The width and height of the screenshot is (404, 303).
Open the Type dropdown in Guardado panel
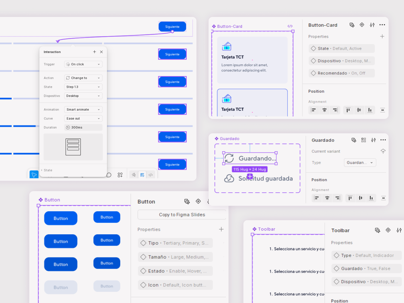[360, 163]
